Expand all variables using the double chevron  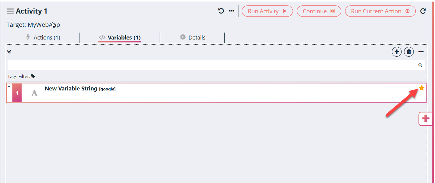point(9,52)
